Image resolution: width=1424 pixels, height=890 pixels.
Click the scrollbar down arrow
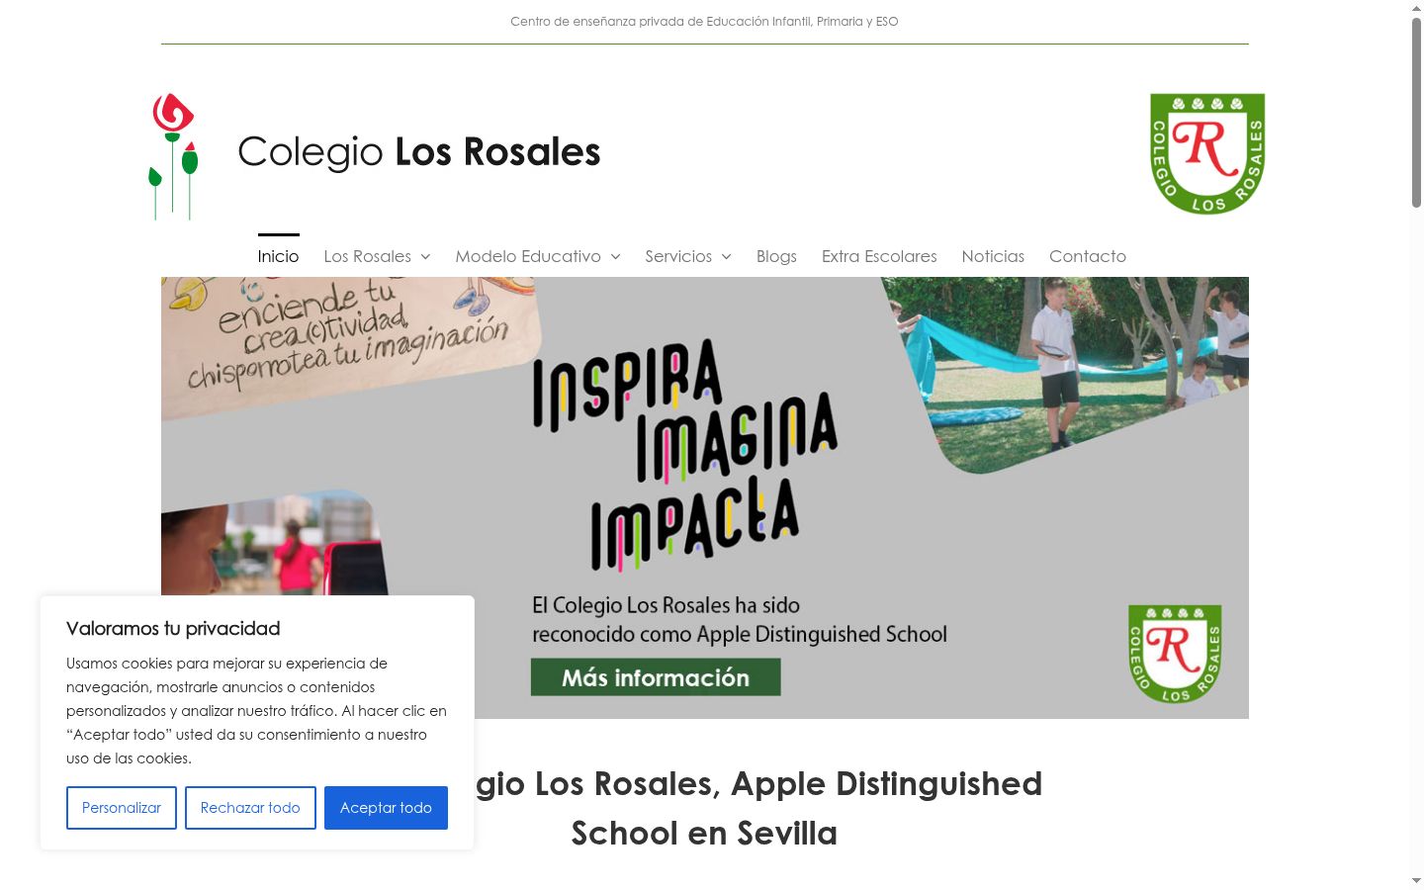point(1416,880)
